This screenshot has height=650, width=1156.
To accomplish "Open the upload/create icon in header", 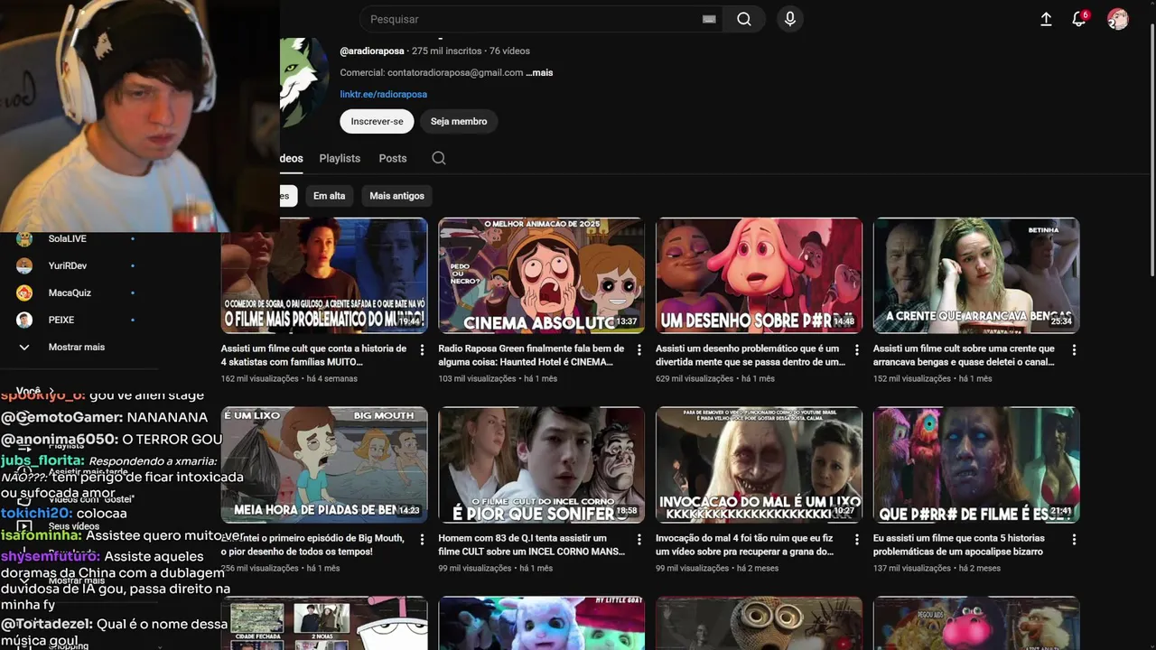I will tap(1046, 19).
